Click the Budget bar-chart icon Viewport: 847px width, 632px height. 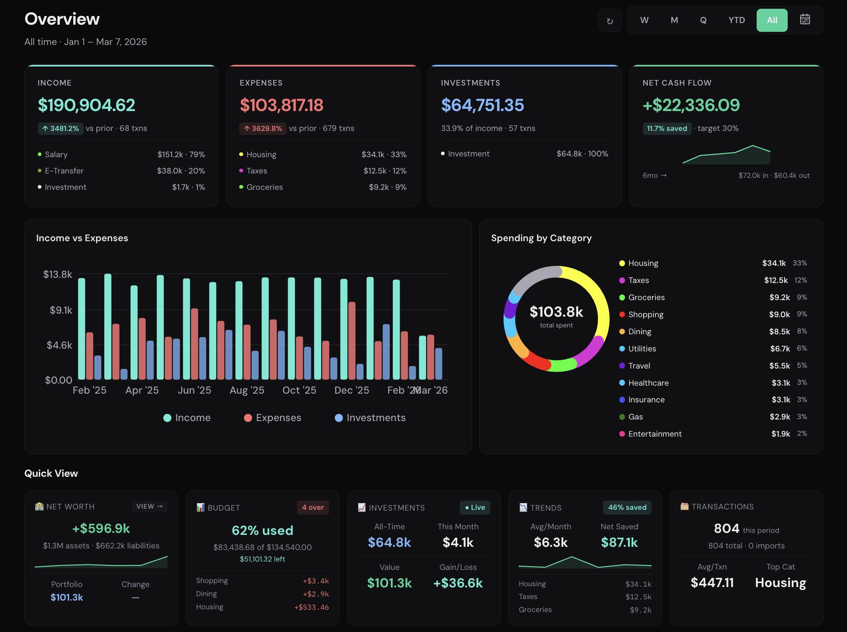pos(200,507)
